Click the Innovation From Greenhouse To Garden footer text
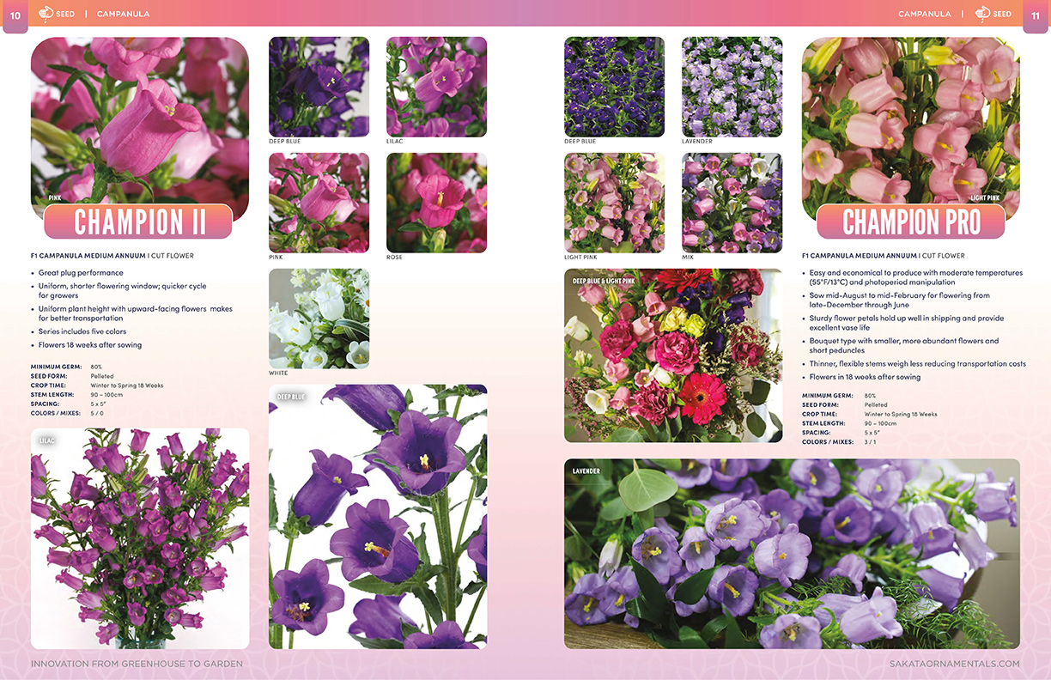The width and height of the screenshot is (1051, 680). pyautogui.click(x=137, y=664)
